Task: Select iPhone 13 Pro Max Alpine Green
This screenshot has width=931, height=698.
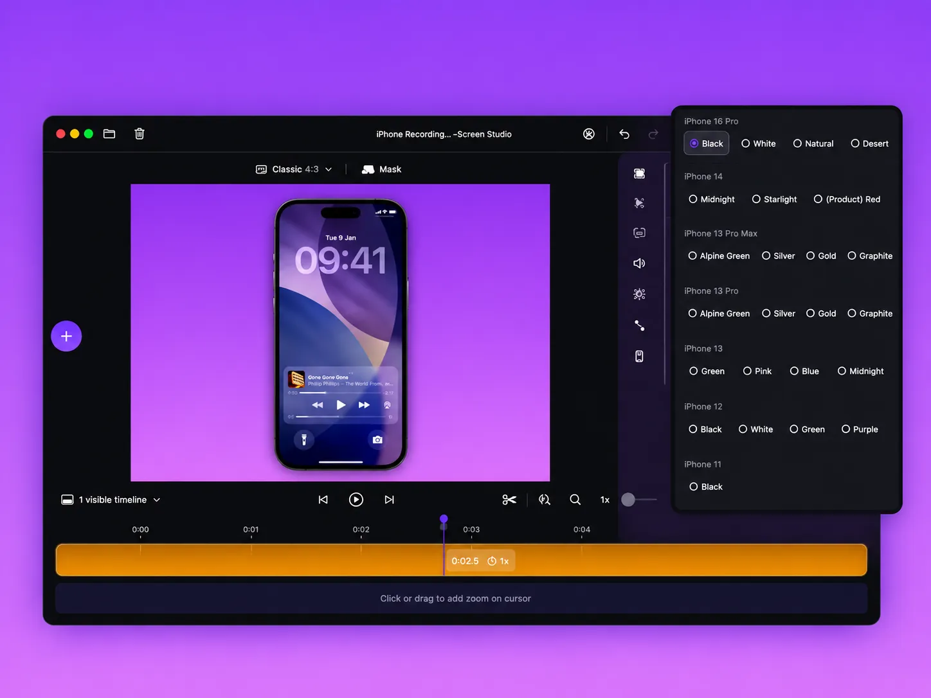Action: coord(719,256)
